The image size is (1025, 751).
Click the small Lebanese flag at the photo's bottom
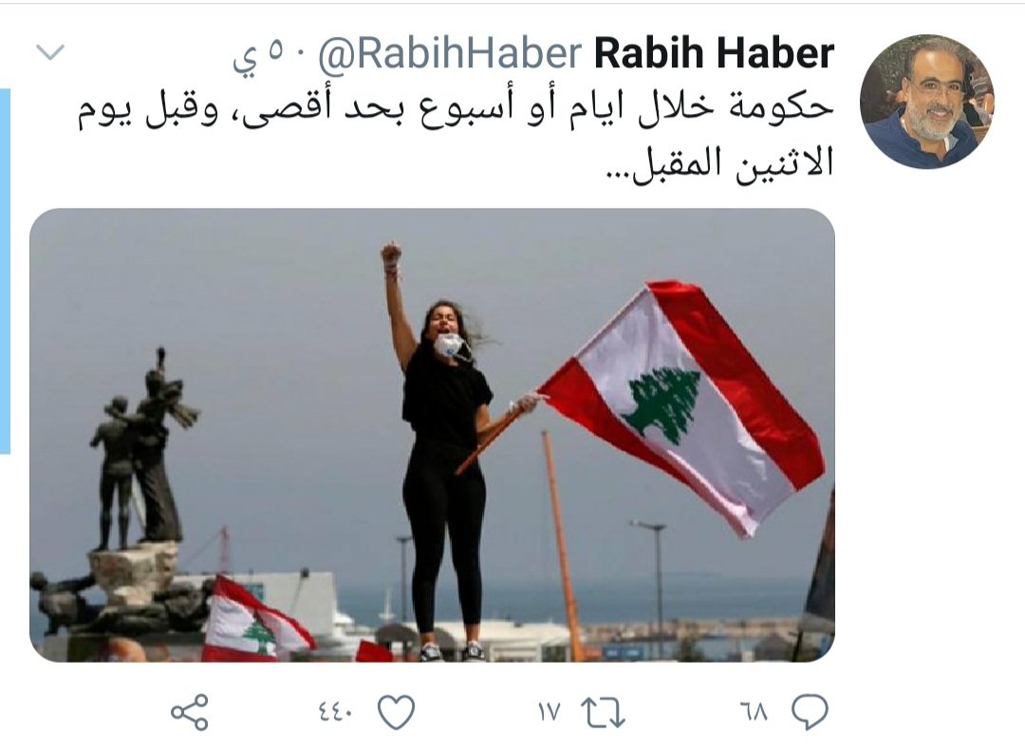[256, 622]
